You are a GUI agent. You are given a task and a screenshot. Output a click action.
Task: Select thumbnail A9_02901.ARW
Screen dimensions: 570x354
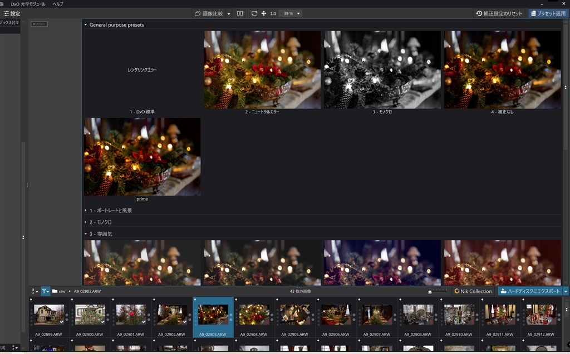(131, 314)
